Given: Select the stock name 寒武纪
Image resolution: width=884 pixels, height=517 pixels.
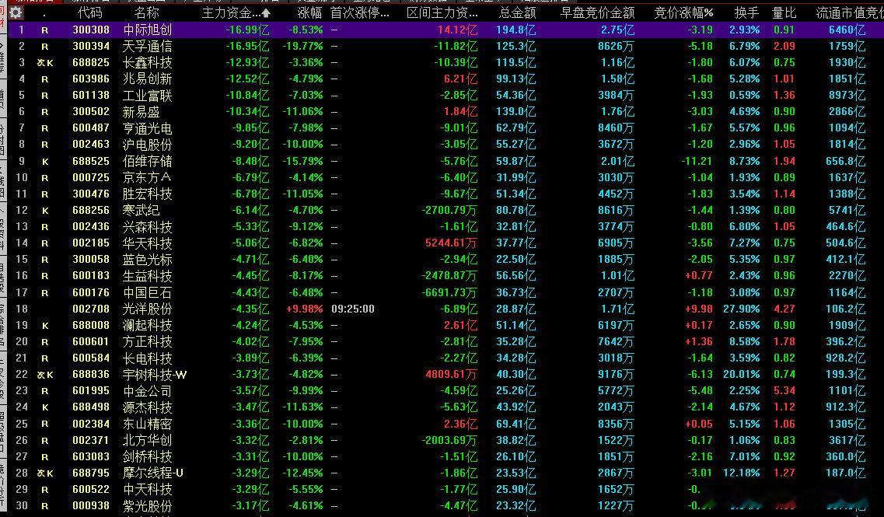Looking at the screenshot, I should pyautogui.click(x=141, y=210).
